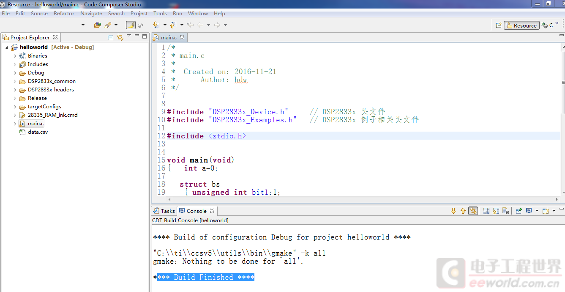This screenshot has width=565, height=292.
Task: Switch to the Tasks tab
Action: (164, 211)
